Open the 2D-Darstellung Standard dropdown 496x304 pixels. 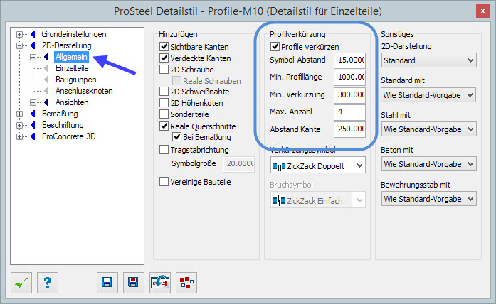pyautogui.click(x=428, y=60)
